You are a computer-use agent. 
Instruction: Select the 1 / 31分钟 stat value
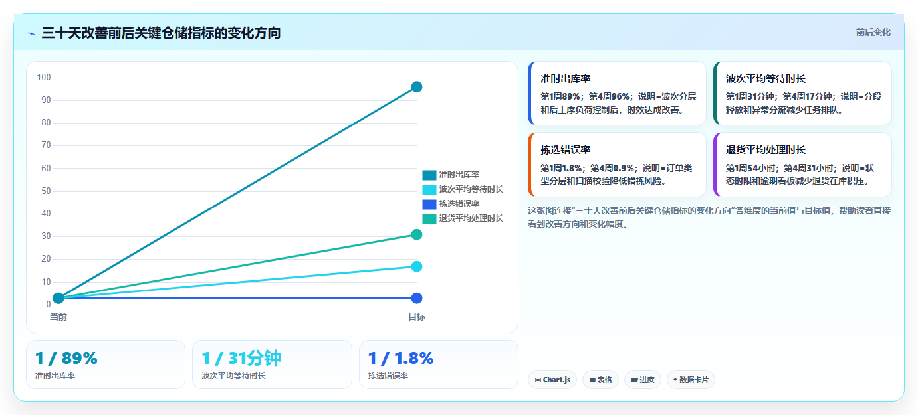point(241,359)
